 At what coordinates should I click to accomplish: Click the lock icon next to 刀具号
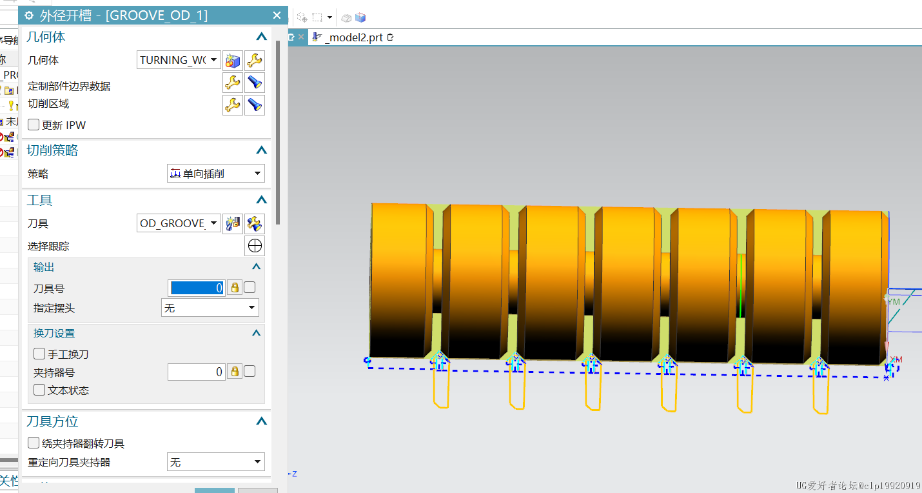(235, 287)
